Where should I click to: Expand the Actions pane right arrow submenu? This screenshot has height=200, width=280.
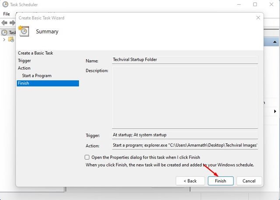tap(275, 111)
